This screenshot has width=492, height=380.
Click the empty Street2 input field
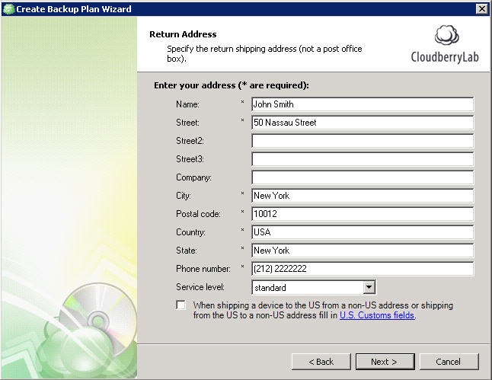(x=363, y=141)
